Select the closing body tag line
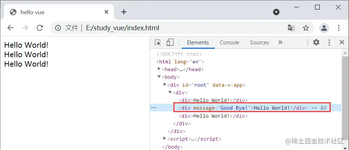The image size is (349, 150). tap(173, 147)
